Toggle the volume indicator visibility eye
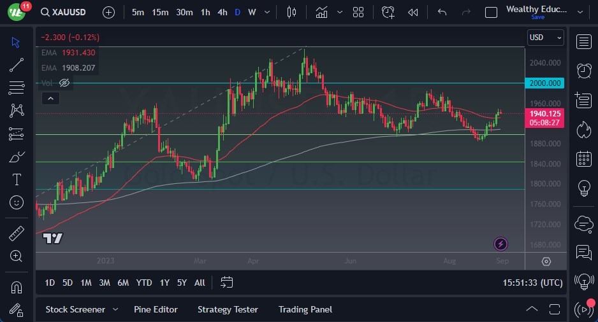Viewport: 598px width, 322px height. tap(64, 83)
